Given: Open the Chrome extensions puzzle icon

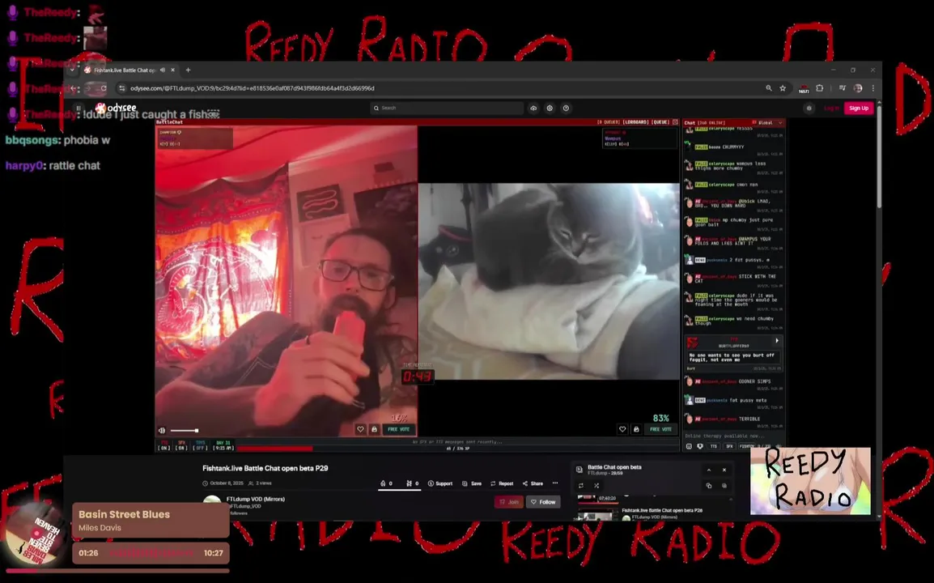Looking at the screenshot, I should [820, 88].
